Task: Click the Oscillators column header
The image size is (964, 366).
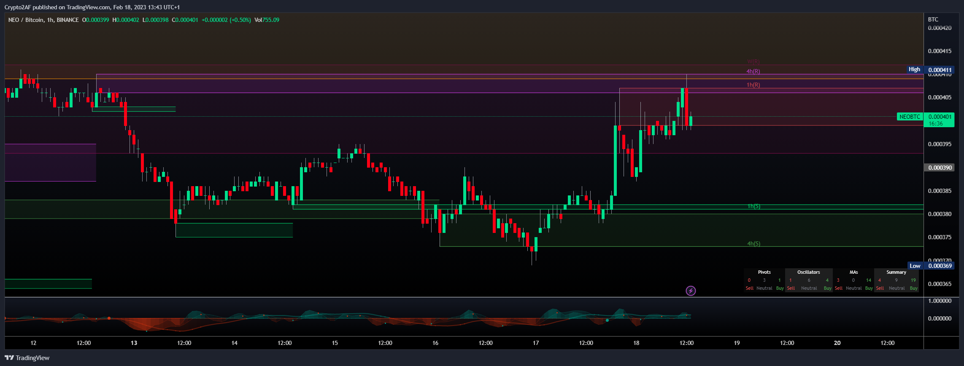Action: pyautogui.click(x=808, y=272)
